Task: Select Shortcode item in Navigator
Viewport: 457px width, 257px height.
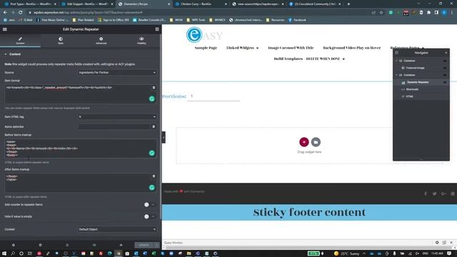Action: point(412,89)
